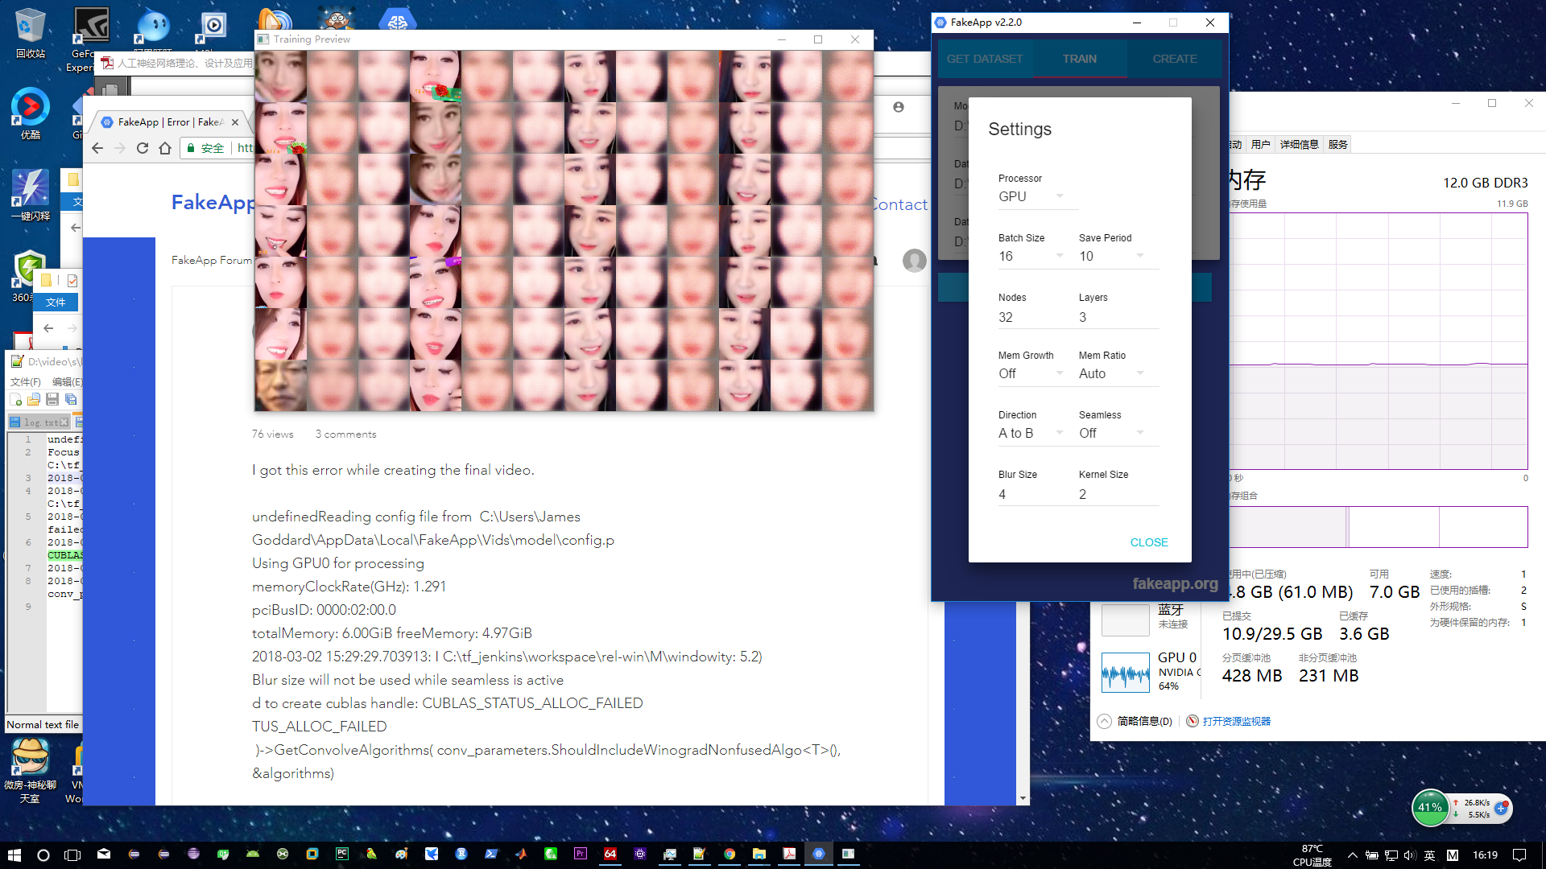Open Android Studio taskbar icon
This screenshot has height=869, width=1546.
(x=253, y=855)
